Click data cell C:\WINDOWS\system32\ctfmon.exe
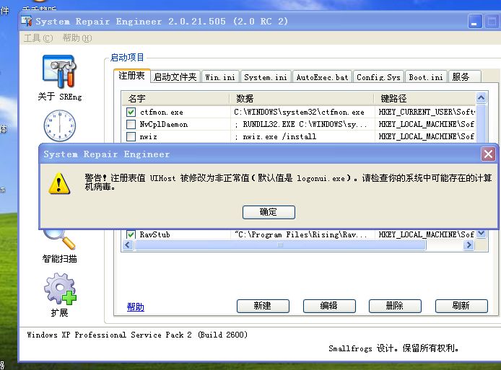Screen dimensions: 501x370 coord(299,112)
